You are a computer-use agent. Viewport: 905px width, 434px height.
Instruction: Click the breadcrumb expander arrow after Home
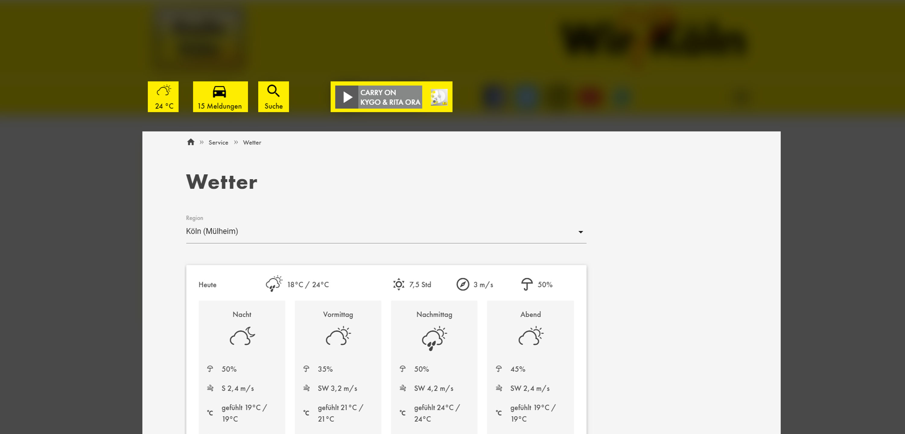pos(202,142)
